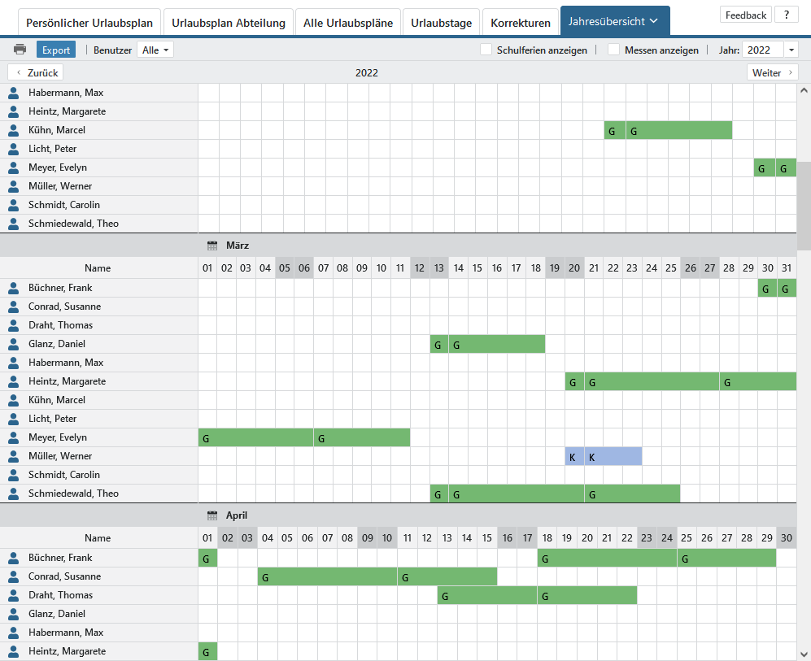The height and width of the screenshot is (661, 811).
Task: Click the printer icon in toolbar
Action: 20,50
